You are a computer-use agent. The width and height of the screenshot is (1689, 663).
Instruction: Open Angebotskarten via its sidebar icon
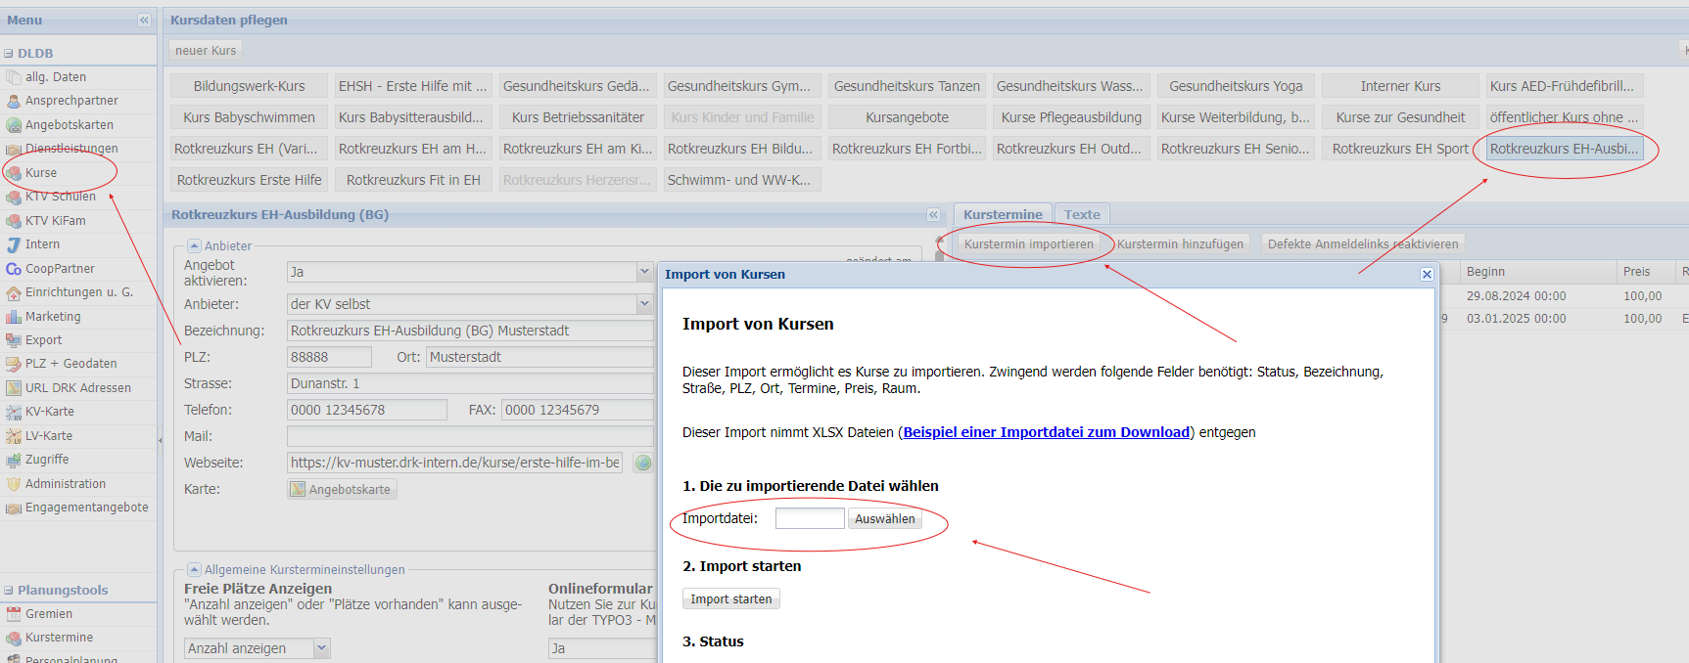pos(13,125)
